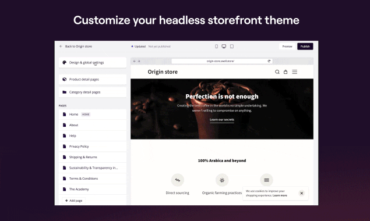The image size is (370, 221).
Task: Open the shopping bag cart icon
Action: tap(286, 72)
